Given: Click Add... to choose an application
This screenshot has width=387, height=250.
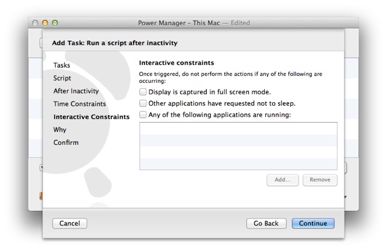Looking at the screenshot, I should pos(283,180).
